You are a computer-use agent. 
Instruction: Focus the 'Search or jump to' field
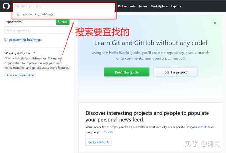tap(64, 6)
